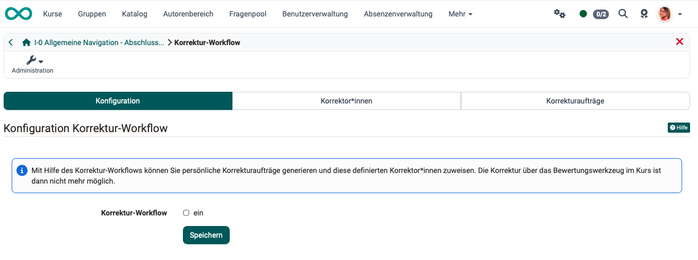The image size is (698, 260).
Task: Switch to the Korrekturaufträge tab
Action: [x=575, y=101]
